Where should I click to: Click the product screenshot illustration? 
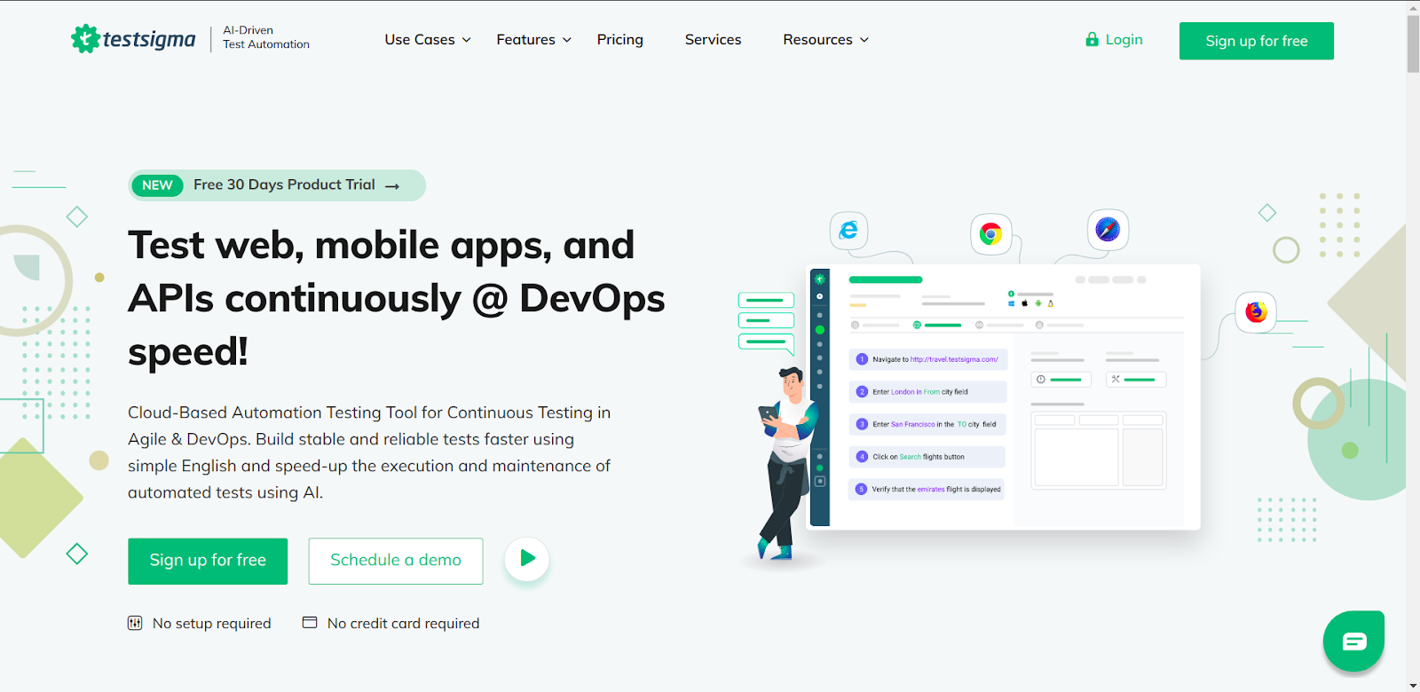click(x=1005, y=396)
